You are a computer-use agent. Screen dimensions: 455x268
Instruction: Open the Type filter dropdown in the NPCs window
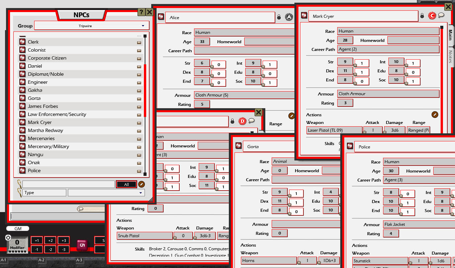[x=106, y=193]
